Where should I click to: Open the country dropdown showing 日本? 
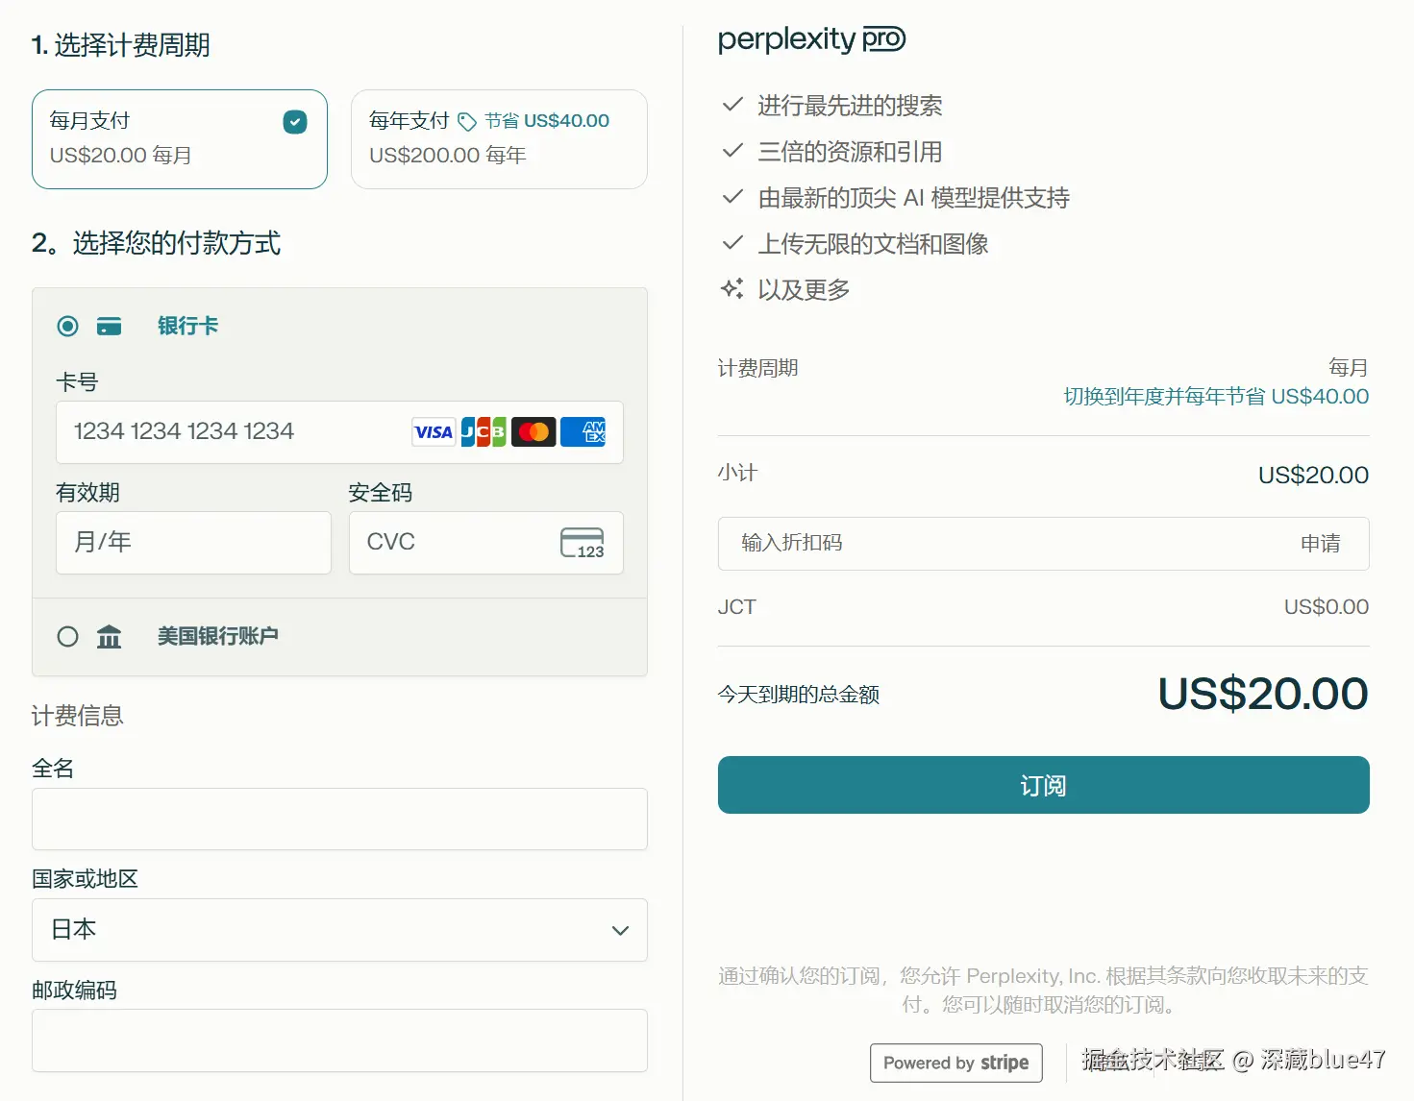(x=339, y=930)
